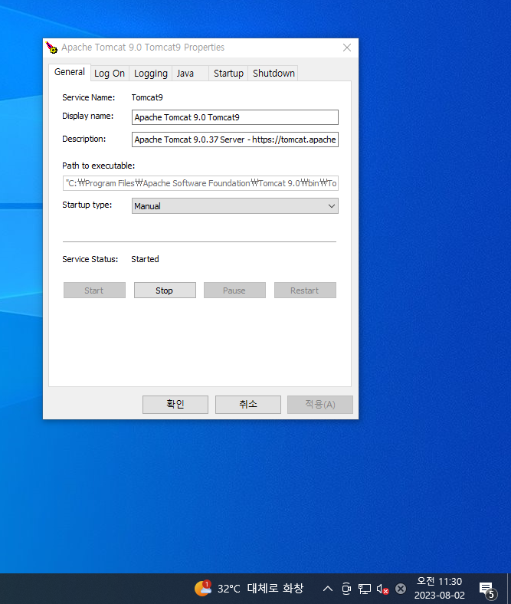Confirm with the 확인 button
Viewport: 511px width, 604px height.
(x=175, y=405)
